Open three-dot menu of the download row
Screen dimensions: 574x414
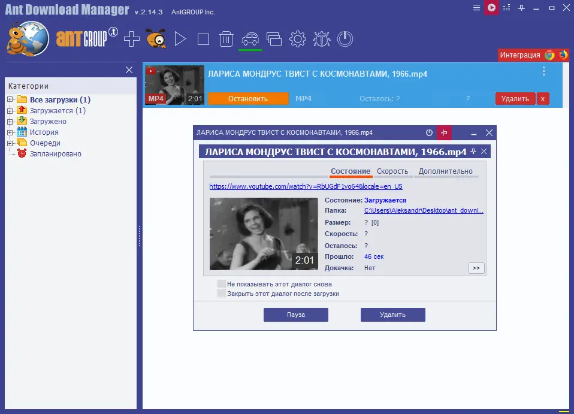pos(543,71)
